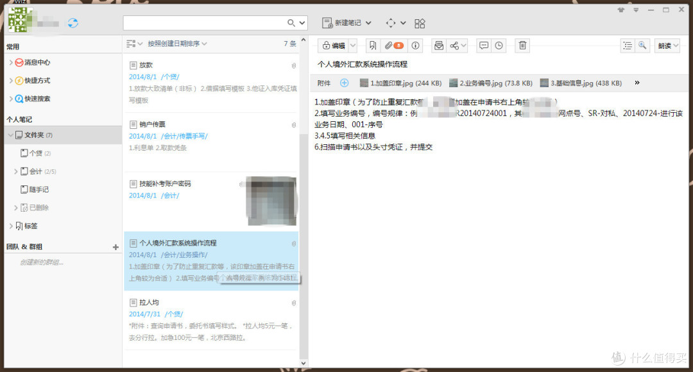The image size is (693, 372).
Task: Click in the main search input field
Action: pos(205,22)
